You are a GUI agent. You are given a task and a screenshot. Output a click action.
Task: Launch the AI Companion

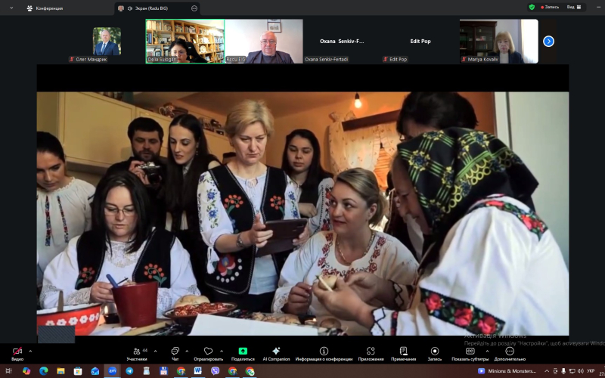(x=275, y=353)
